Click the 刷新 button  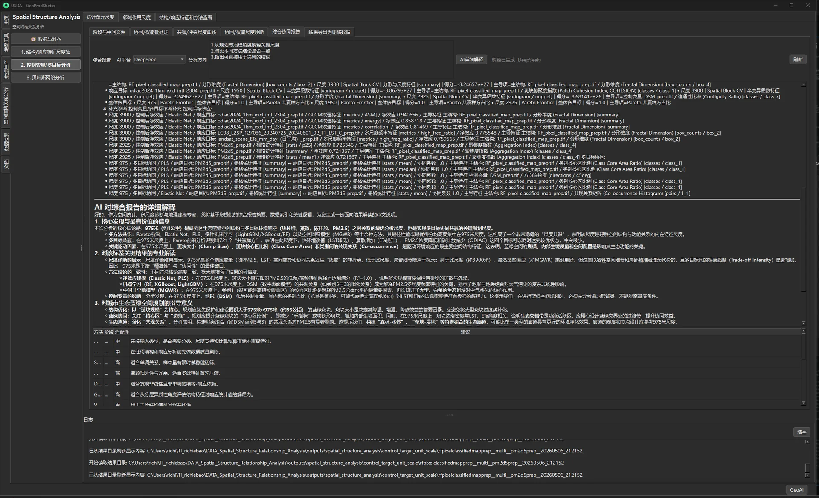[x=798, y=60]
